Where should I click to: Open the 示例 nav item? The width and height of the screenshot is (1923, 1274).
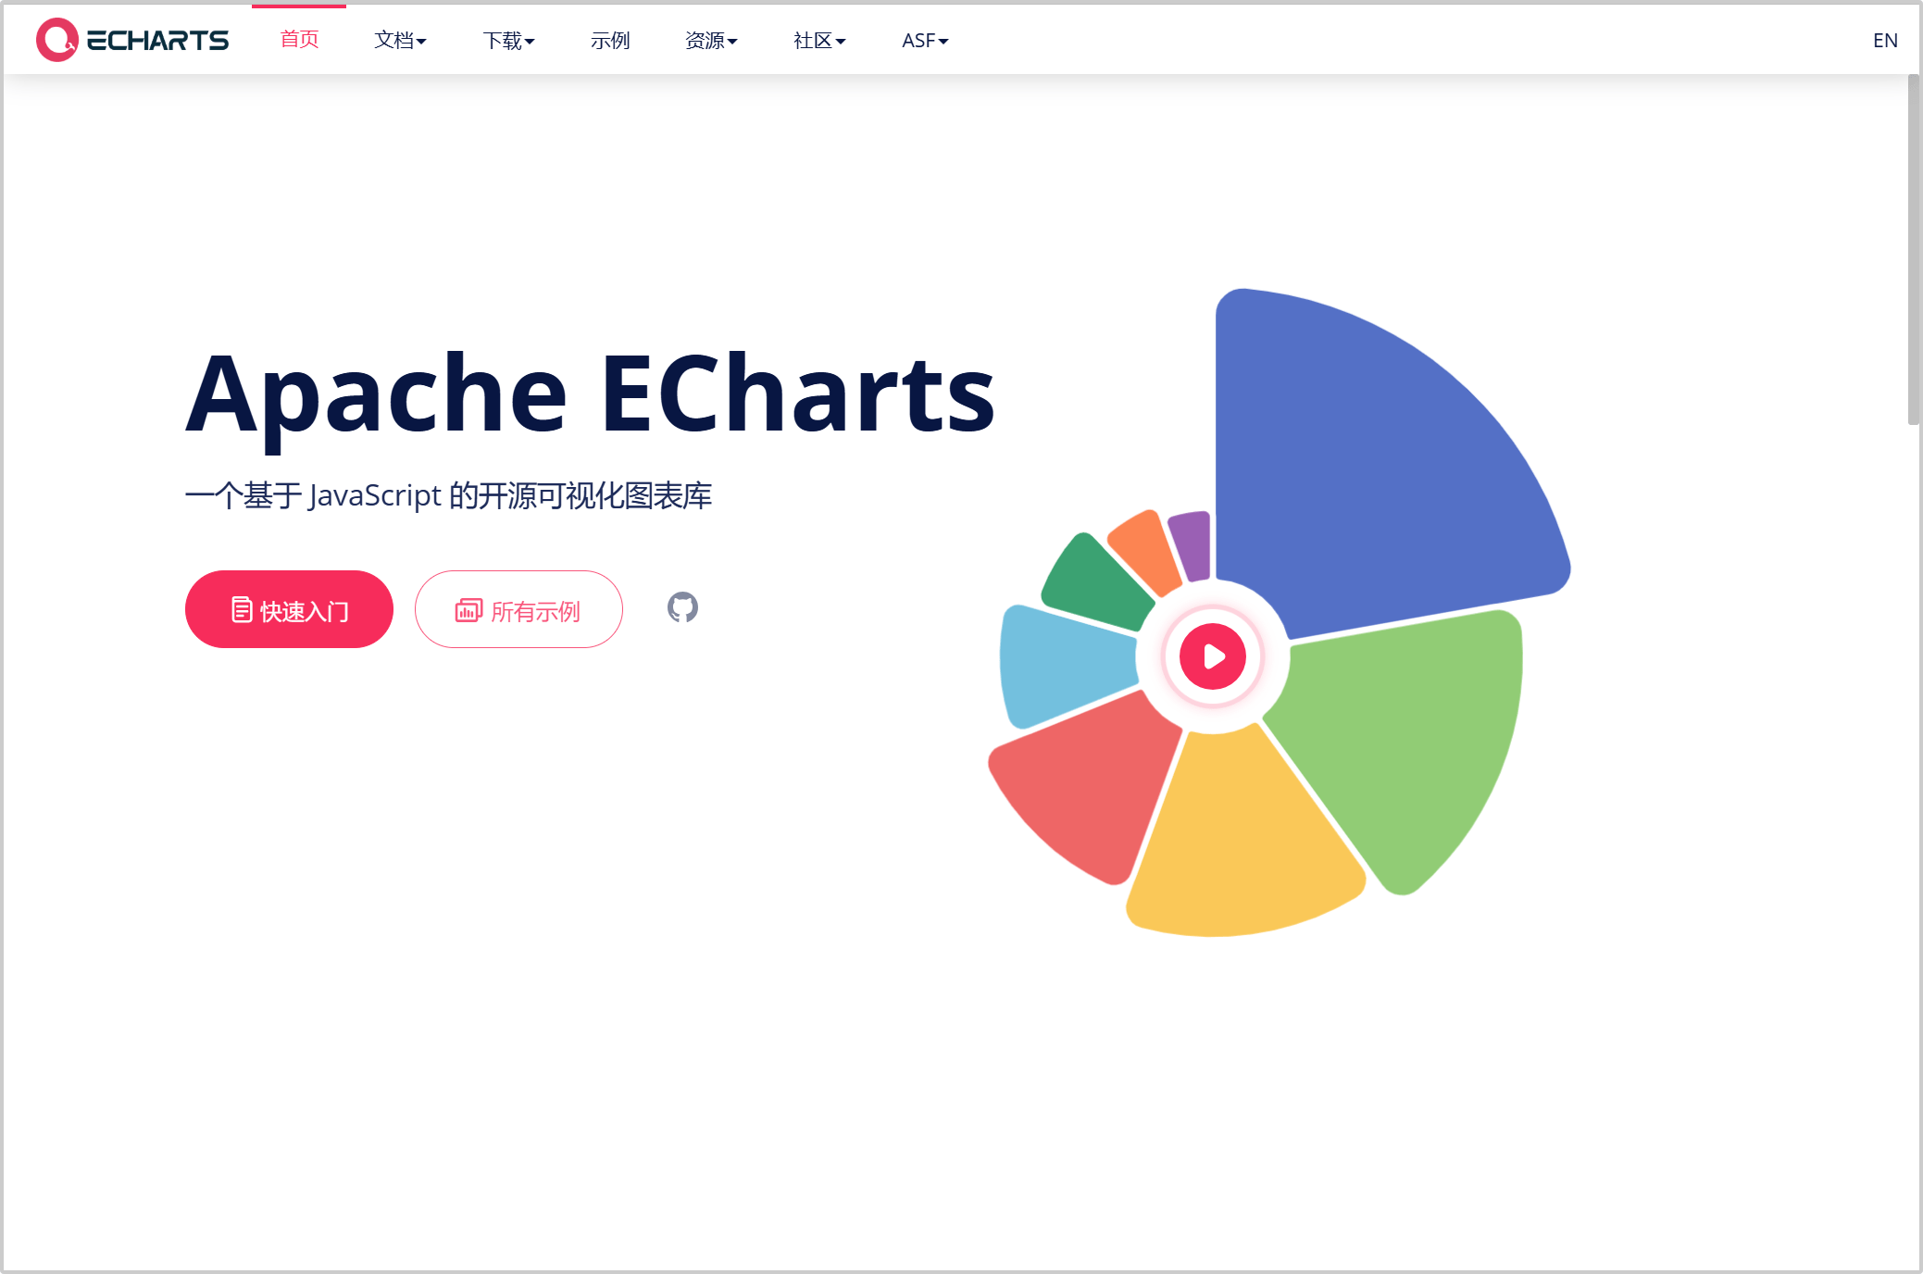610,41
